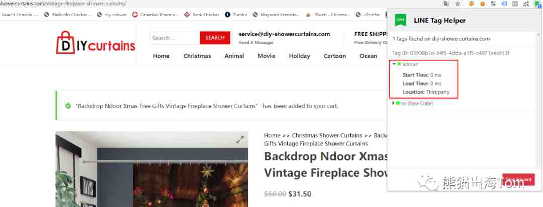
Task: Click the service email address link
Action: click(x=284, y=34)
